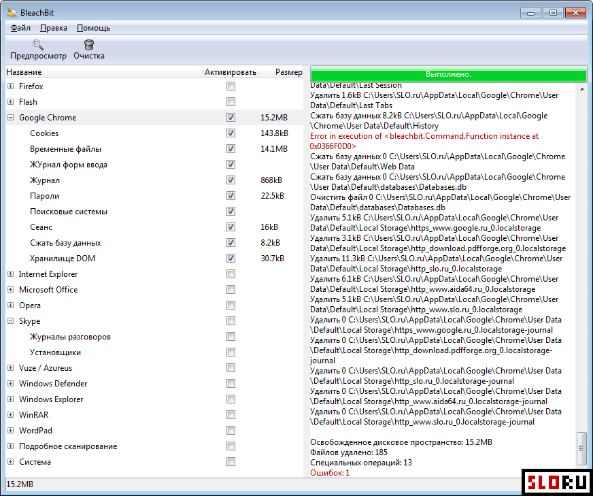Check the Skype checkbox

pos(231,321)
